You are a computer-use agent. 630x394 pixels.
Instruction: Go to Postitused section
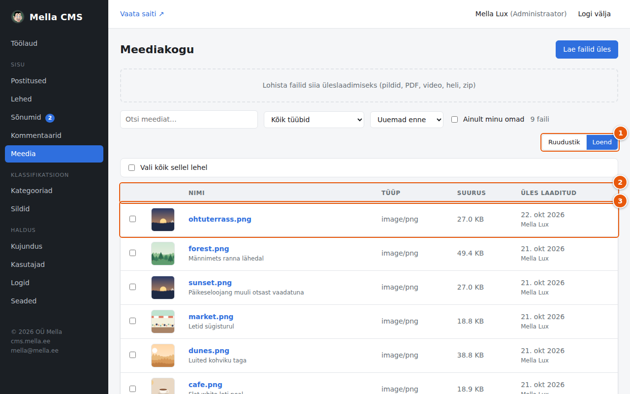[x=54, y=81]
